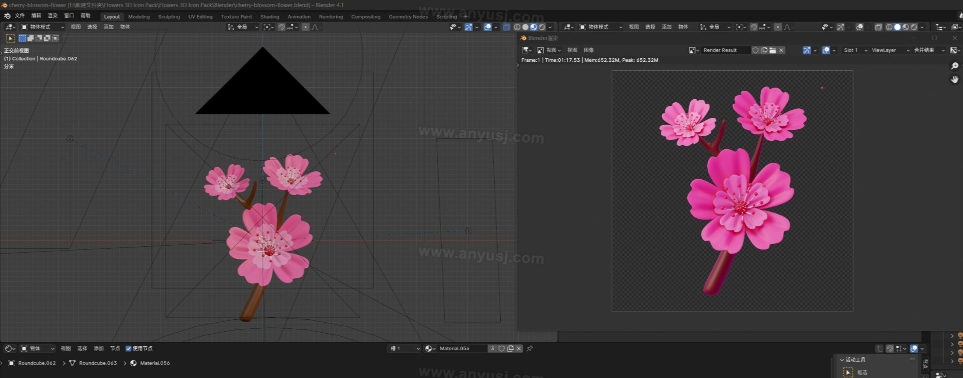Toggle X-ray in left viewport

click(507, 27)
